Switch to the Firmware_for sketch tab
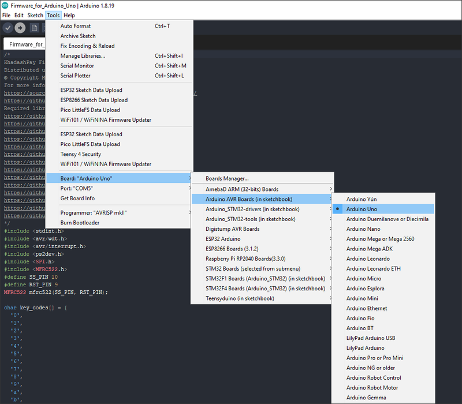The image size is (462, 404). (x=25, y=44)
